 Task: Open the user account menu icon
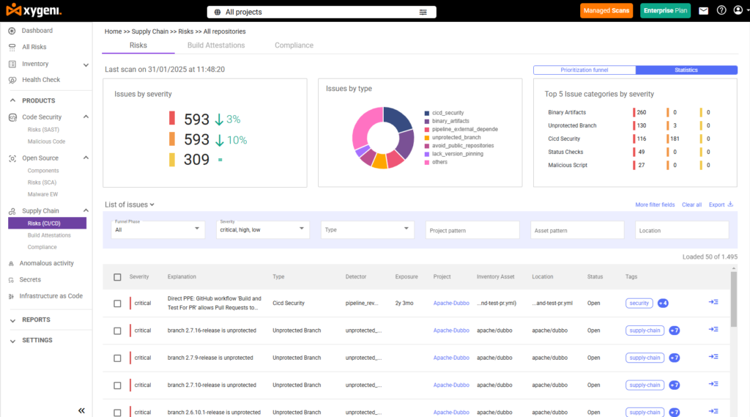738,10
